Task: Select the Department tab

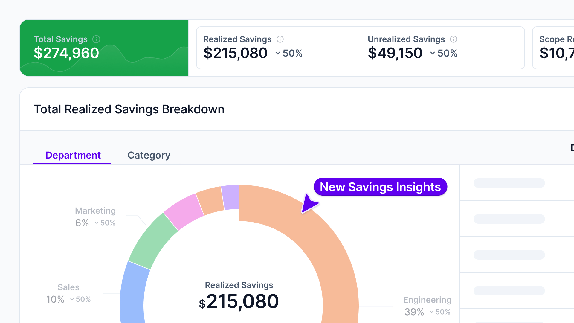Action: (x=73, y=155)
